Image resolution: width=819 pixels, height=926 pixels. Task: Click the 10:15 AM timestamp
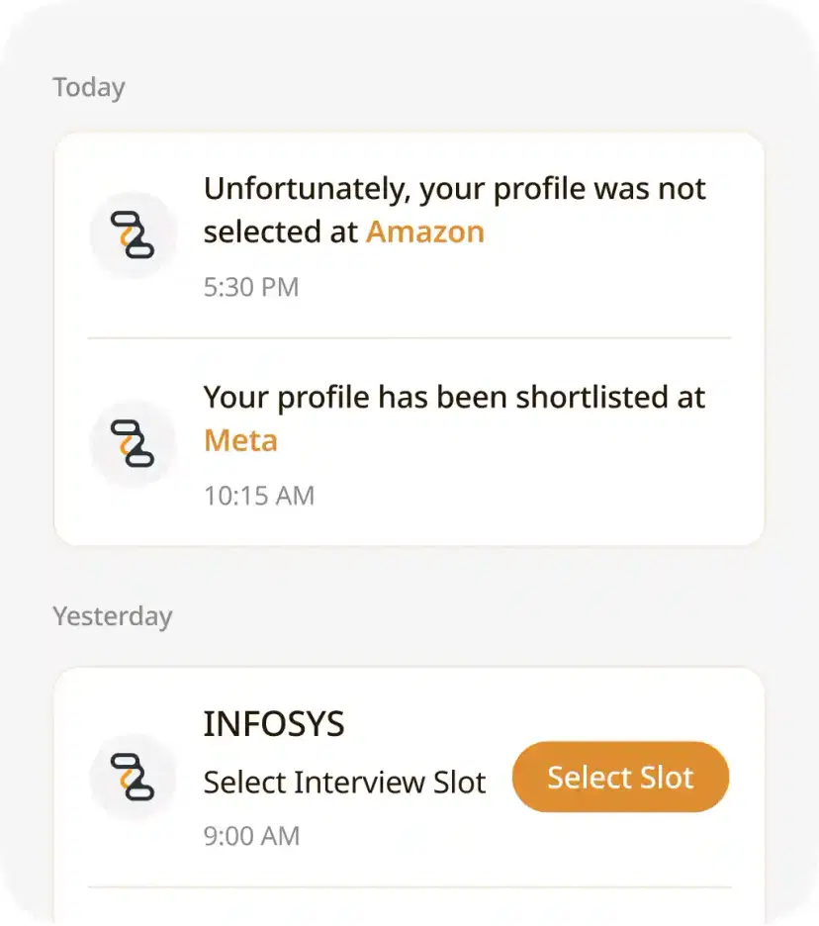click(x=259, y=496)
